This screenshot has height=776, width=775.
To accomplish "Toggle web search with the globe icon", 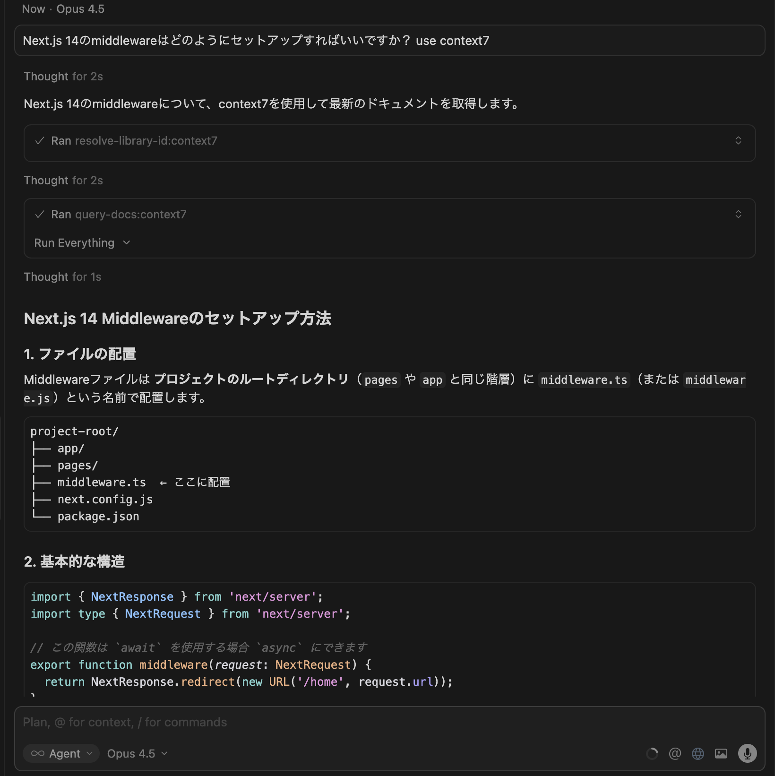I will (x=698, y=753).
